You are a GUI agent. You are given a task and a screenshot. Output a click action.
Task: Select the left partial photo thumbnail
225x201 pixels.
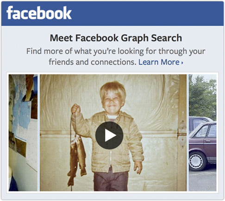(23, 132)
